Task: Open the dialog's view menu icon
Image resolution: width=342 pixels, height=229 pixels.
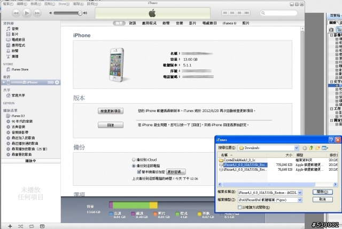Action: tap(325, 148)
